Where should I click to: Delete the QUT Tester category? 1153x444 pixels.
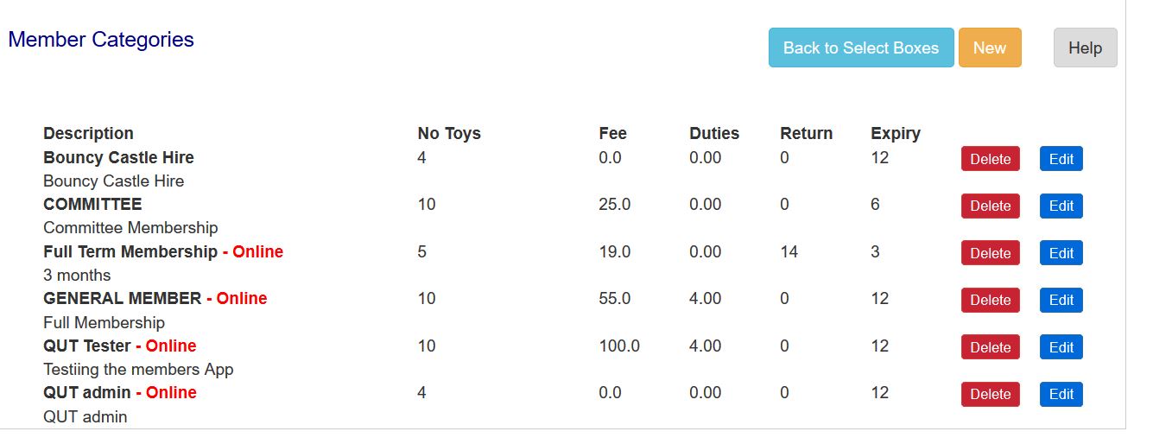pos(990,347)
